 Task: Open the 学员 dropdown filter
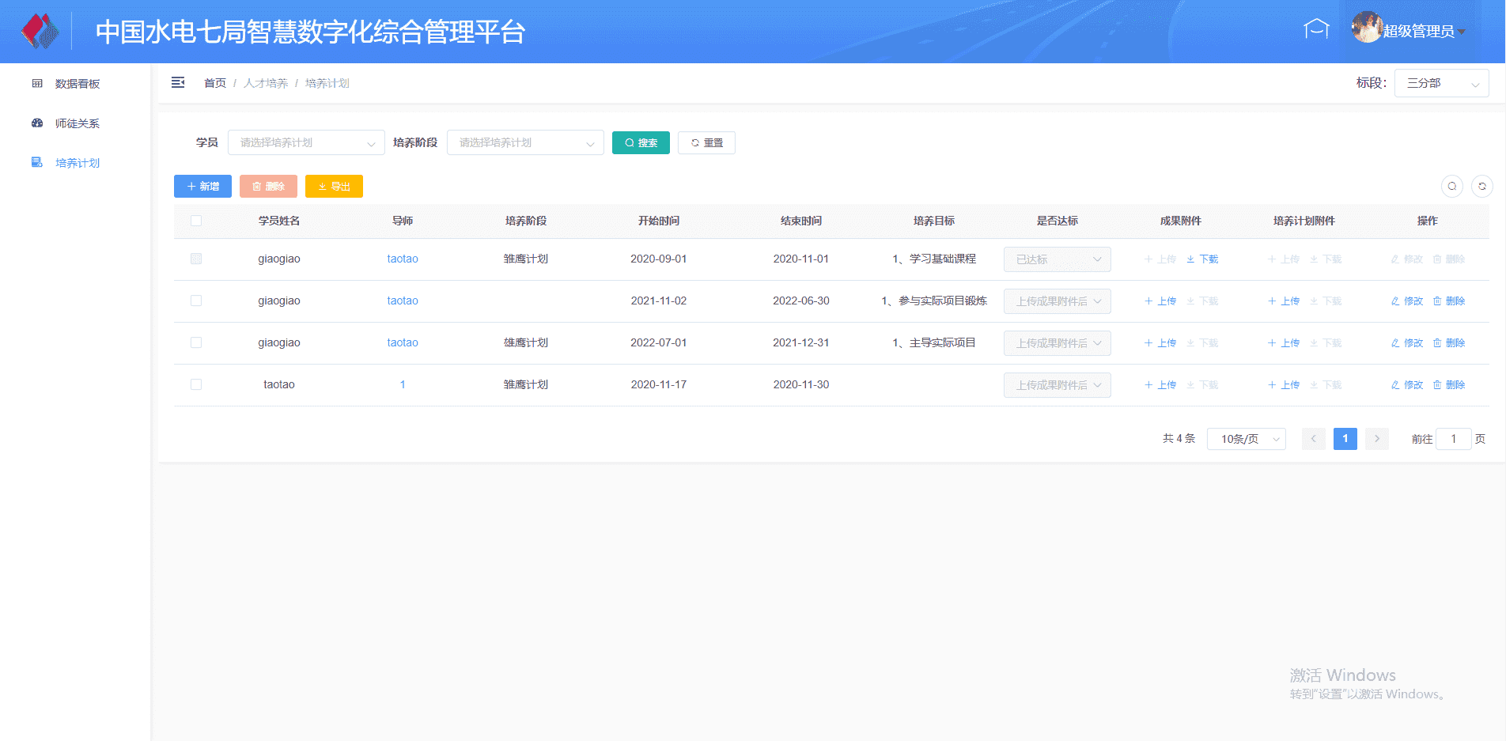click(x=306, y=142)
